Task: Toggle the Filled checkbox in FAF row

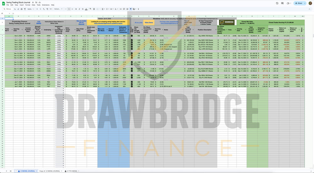Action: click(x=132, y=87)
